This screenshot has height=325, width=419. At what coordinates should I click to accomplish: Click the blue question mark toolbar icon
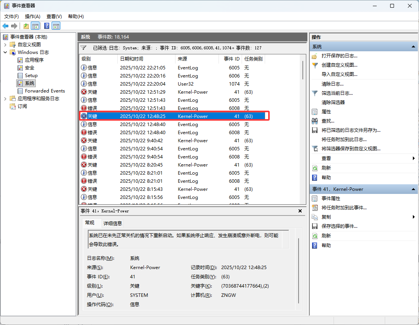click(x=47, y=26)
